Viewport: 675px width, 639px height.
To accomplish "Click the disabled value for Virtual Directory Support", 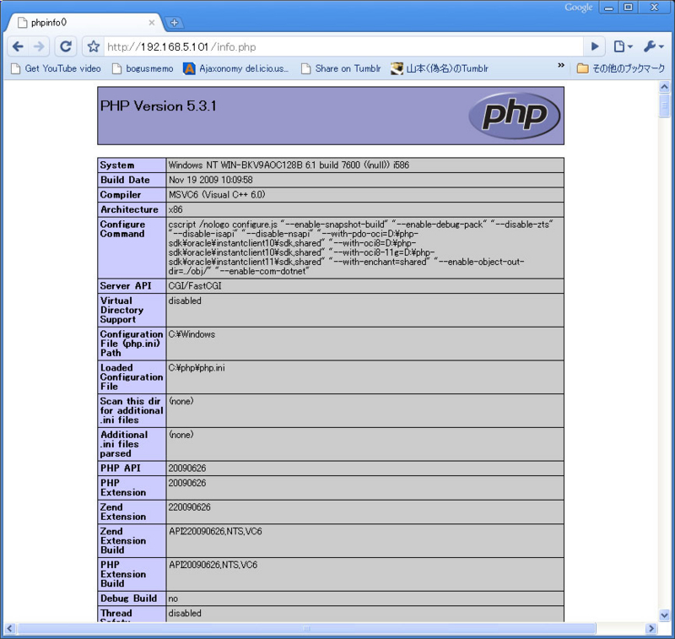I will coord(185,301).
